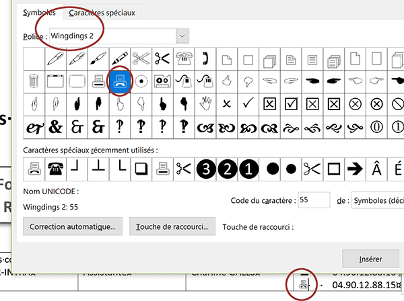Viewport: 404px width, 301px height.
Task: Select the italic 'et' ligature symbol
Action: pyautogui.click(x=34, y=127)
